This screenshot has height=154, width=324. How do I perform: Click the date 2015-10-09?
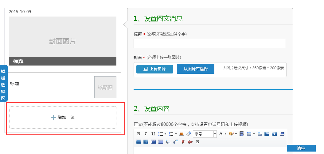click(x=20, y=12)
